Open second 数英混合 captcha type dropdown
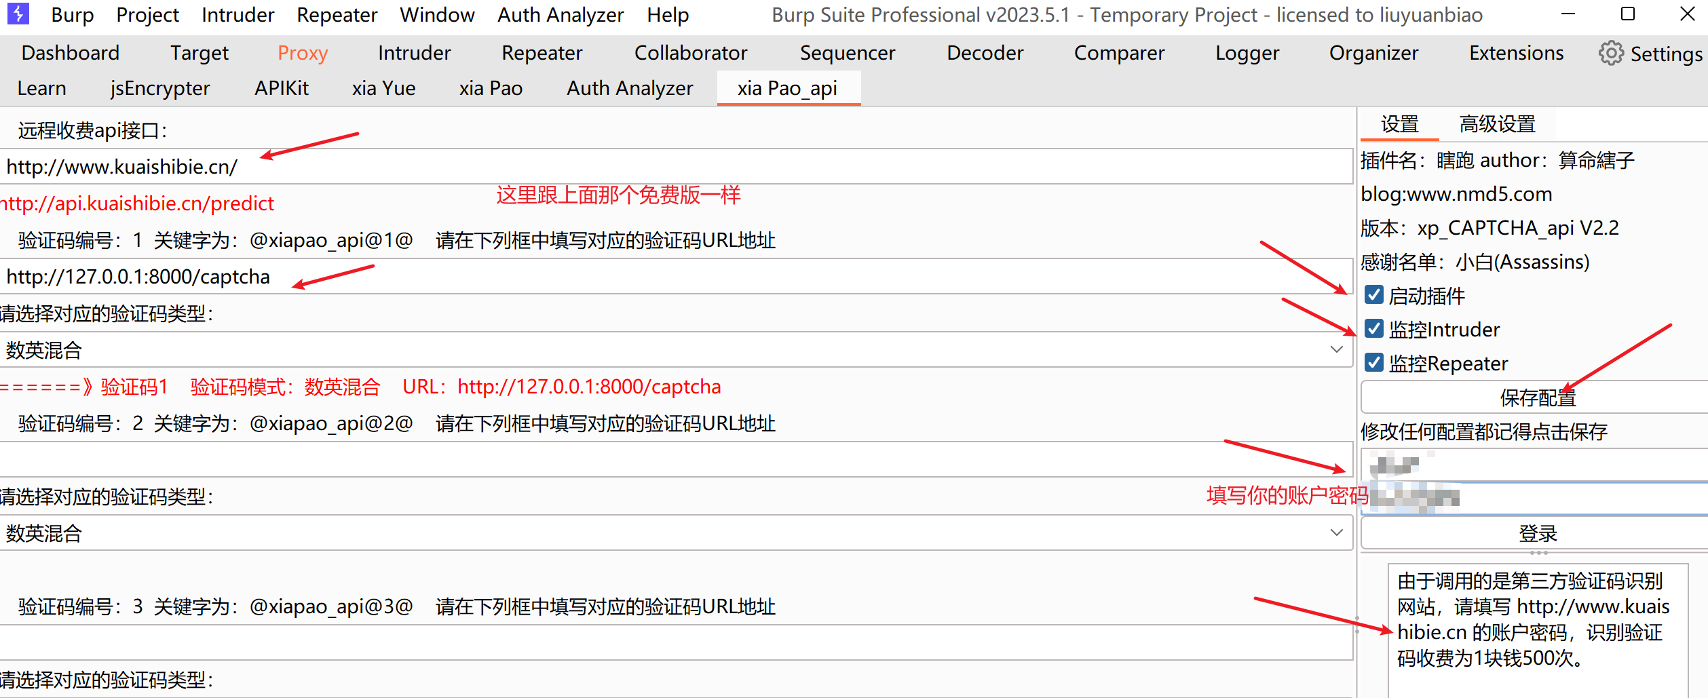Viewport: 1708px width, 698px height. click(675, 533)
